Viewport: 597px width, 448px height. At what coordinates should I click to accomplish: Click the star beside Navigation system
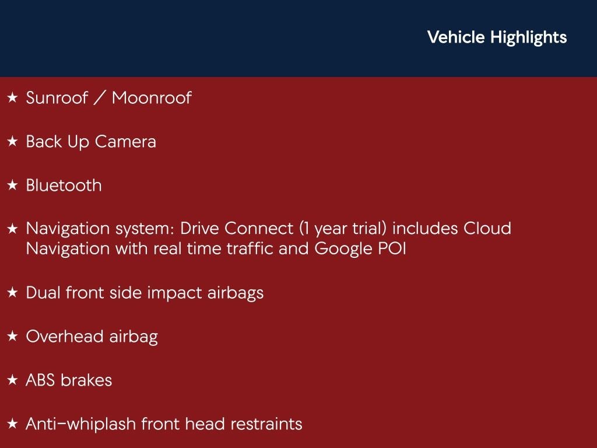(12, 229)
